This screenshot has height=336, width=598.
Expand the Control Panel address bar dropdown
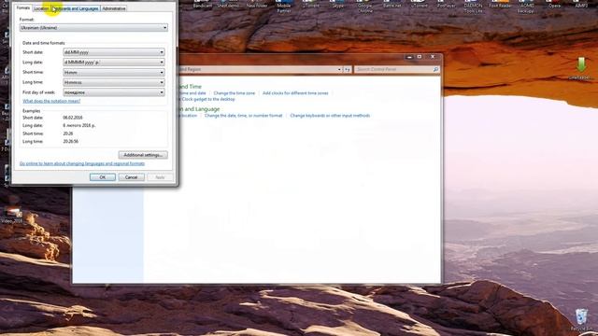click(339, 69)
